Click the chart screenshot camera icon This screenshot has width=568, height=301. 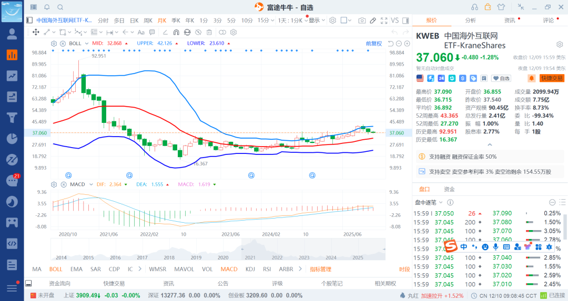pyautogui.click(x=362, y=20)
